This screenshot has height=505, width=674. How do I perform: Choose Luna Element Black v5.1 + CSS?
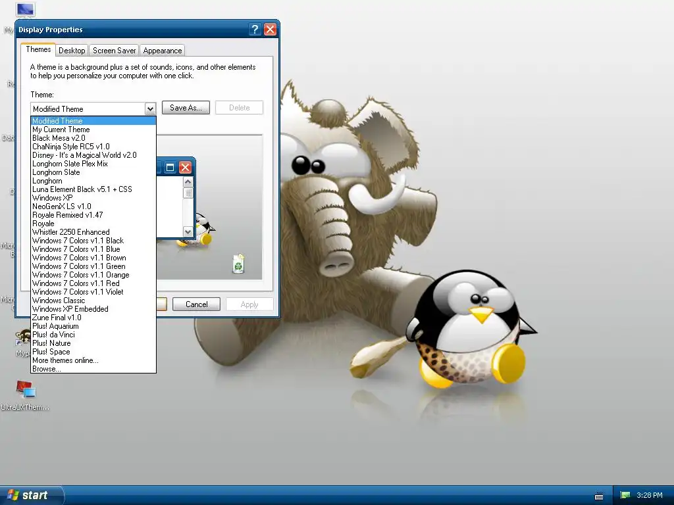pyautogui.click(x=93, y=189)
